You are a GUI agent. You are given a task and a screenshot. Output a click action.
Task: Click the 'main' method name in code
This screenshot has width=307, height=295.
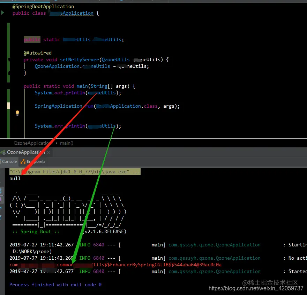[x=82, y=86]
